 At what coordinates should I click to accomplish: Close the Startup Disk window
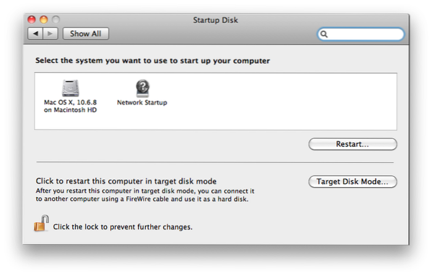[x=32, y=20]
